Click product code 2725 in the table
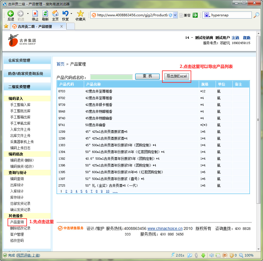The image size is (263, 261). click(x=62, y=186)
